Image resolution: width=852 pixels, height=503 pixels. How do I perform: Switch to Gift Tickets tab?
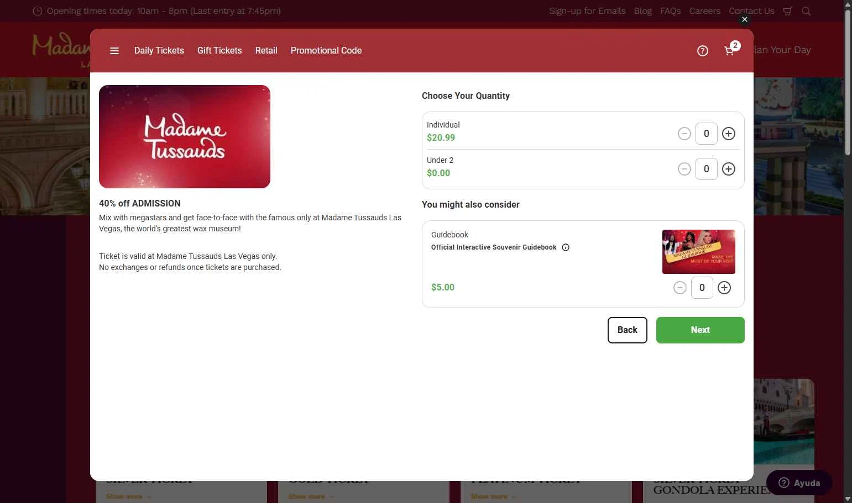point(219,51)
